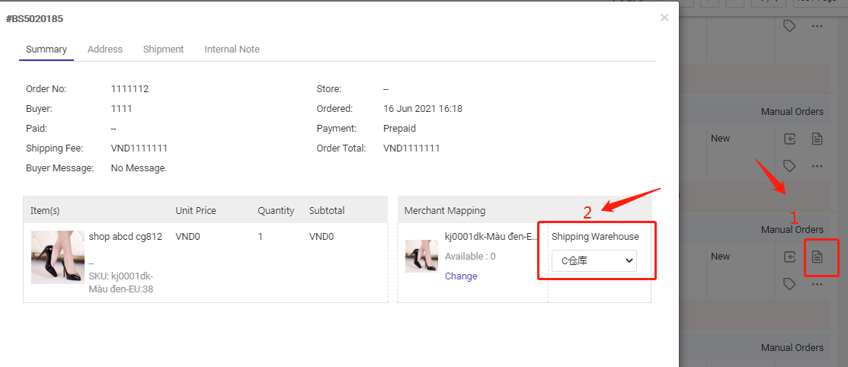Click the Buyer Message text No Message.
The image size is (848, 367).
point(139,168)
